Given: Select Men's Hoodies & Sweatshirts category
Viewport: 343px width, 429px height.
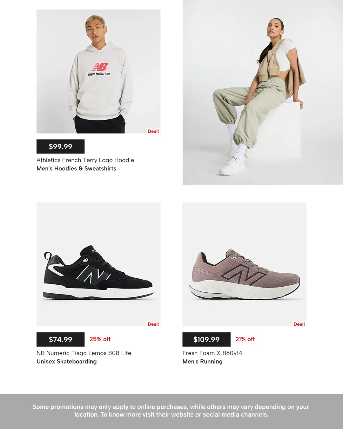Looking at the screenshot, I should tap(76, 169).
